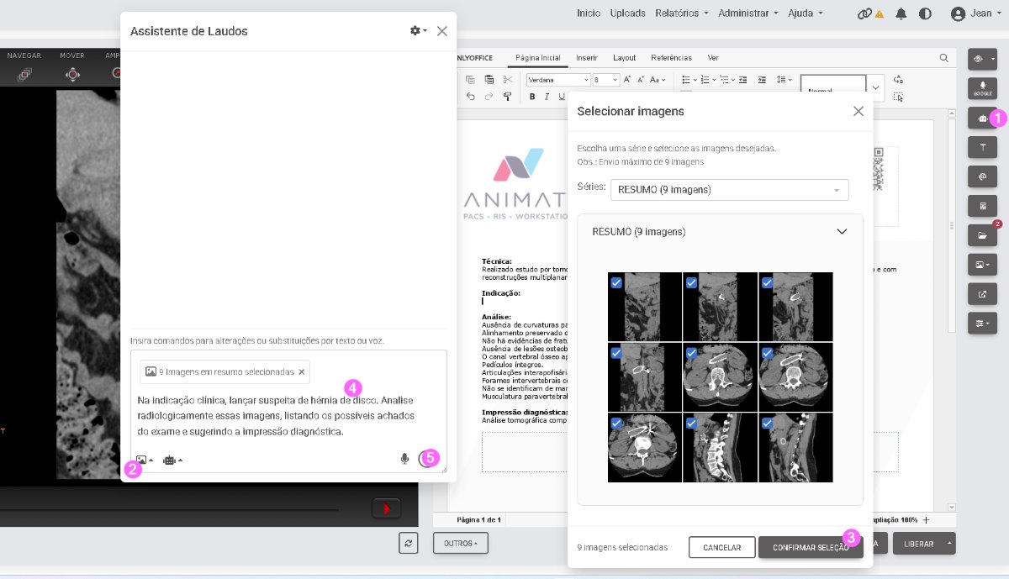
Task: Open the robot model dropdown in assistant
Action: tap(172, 460)
